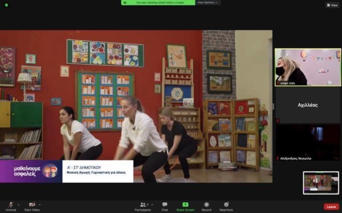Expand audio options arrow beside Unmute
Screen dimensions: 342x213
tap(18, 204)
